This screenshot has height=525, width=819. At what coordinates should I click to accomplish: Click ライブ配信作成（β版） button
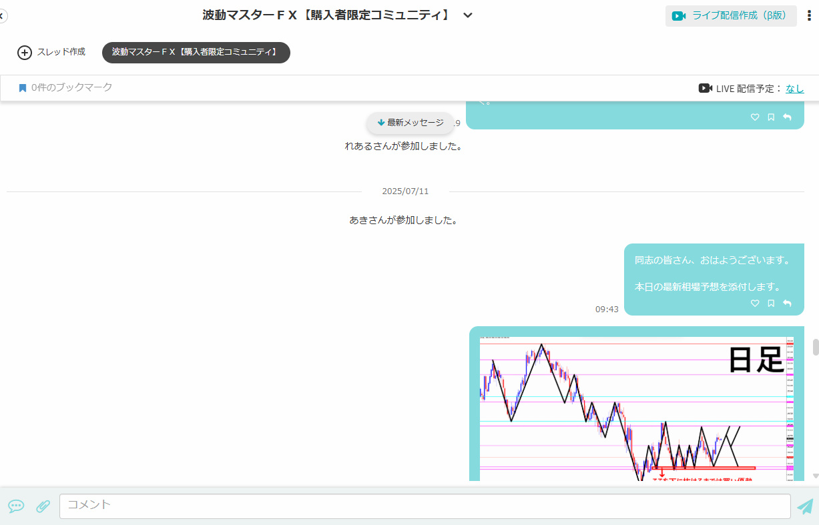(x=731, y=15)
